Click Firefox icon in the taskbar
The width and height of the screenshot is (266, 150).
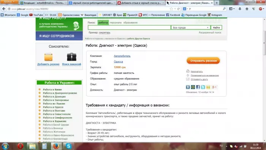[x=56, y=146]
